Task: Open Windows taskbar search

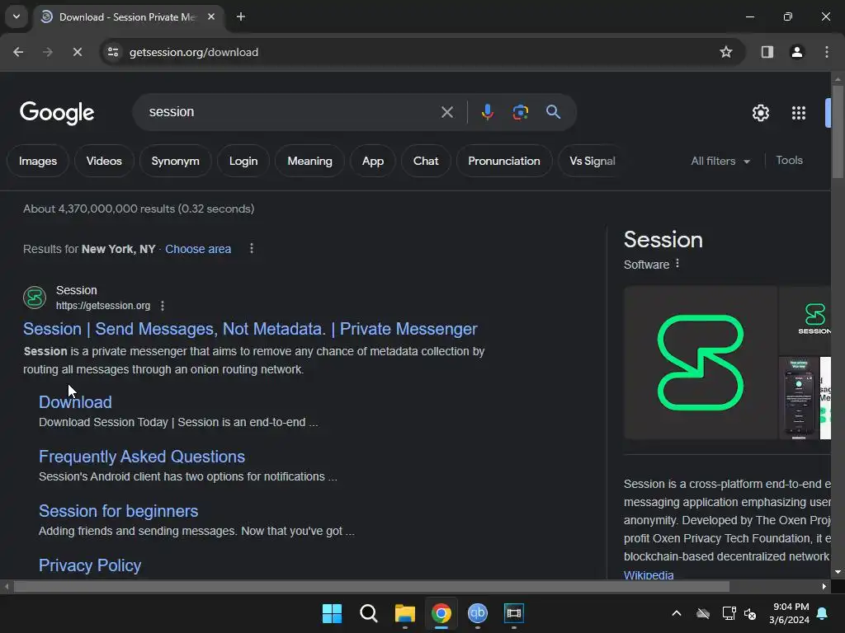Action: pos(369,613)
